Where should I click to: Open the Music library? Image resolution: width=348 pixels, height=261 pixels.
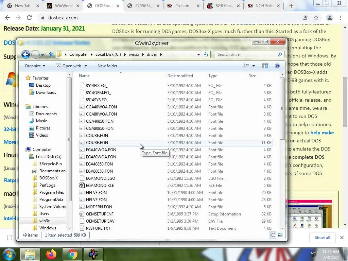(x=41, y=121)
